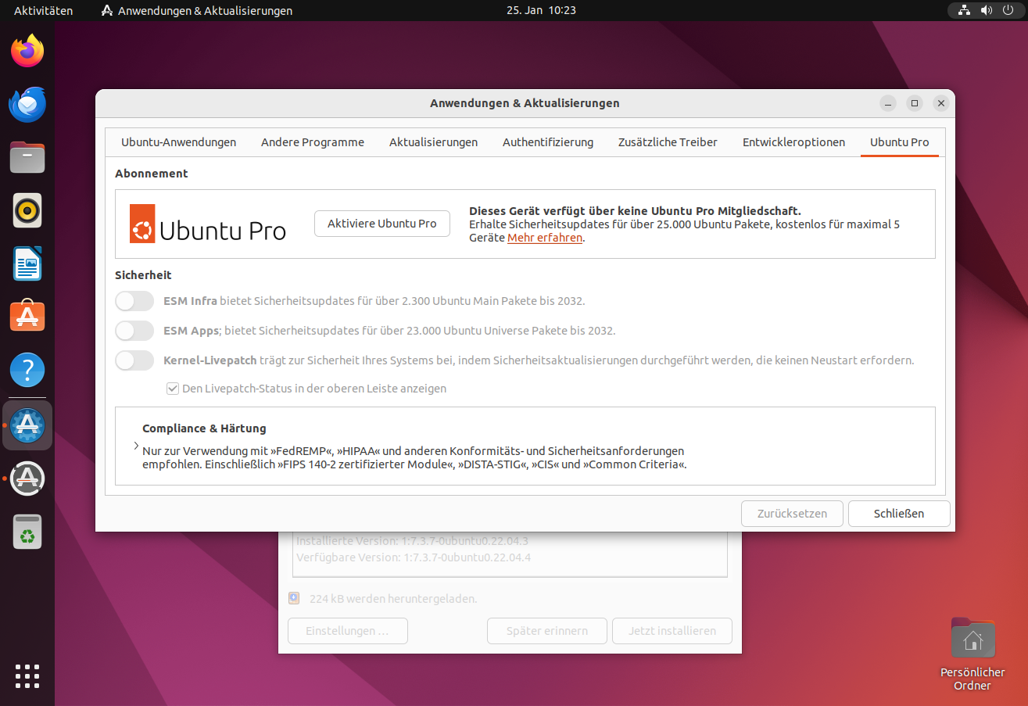This screenshot has height=706, width=1028.
Task: Toggle the Kernel-Livepatch switch
Action: coord(134,360)
